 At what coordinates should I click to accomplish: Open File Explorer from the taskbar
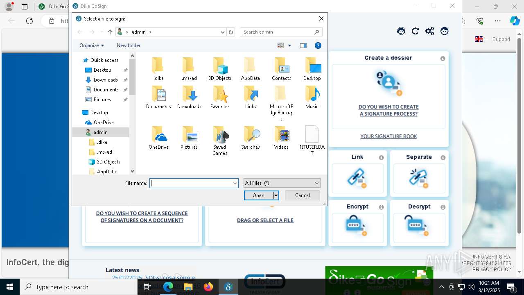188,287
